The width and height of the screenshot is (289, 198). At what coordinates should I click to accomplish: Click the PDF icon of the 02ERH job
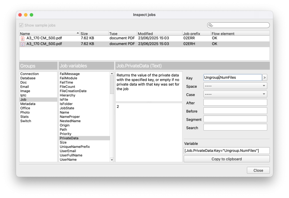[23, 44]
